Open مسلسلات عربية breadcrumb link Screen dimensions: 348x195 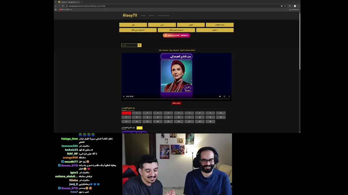(174, 50)
